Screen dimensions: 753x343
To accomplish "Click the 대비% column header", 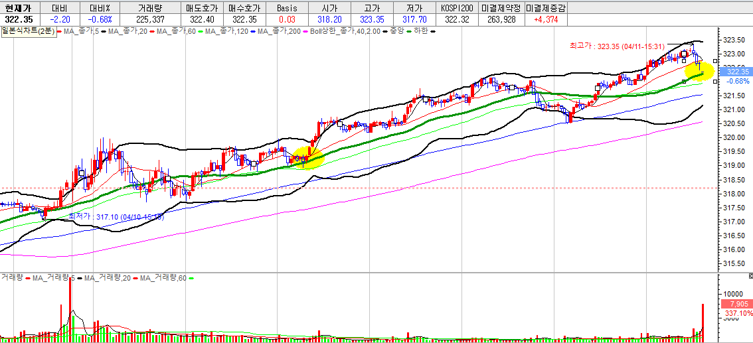I will click(99, 8).
